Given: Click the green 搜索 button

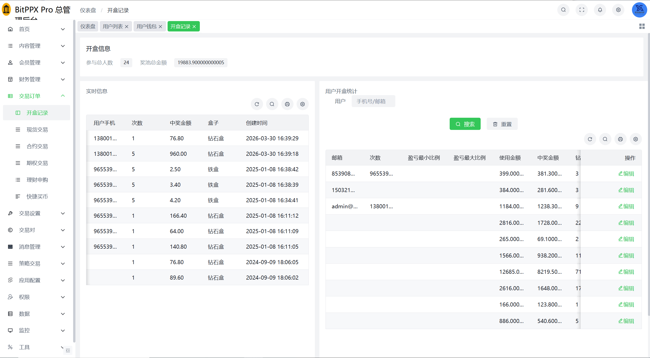Looking at the screenshot, I should pos(465,124).
